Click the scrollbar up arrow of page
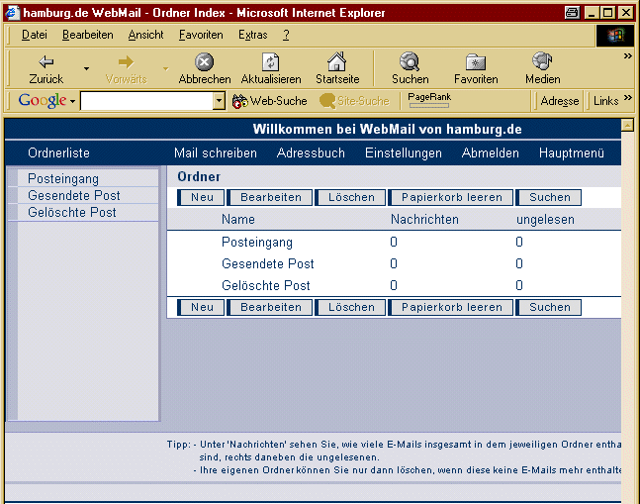640x504 pixels. 626,125
